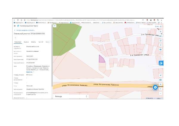Zoom in the map with plus button
The width and height of the screenshot is (179, 126).
[x=161, y=89]
